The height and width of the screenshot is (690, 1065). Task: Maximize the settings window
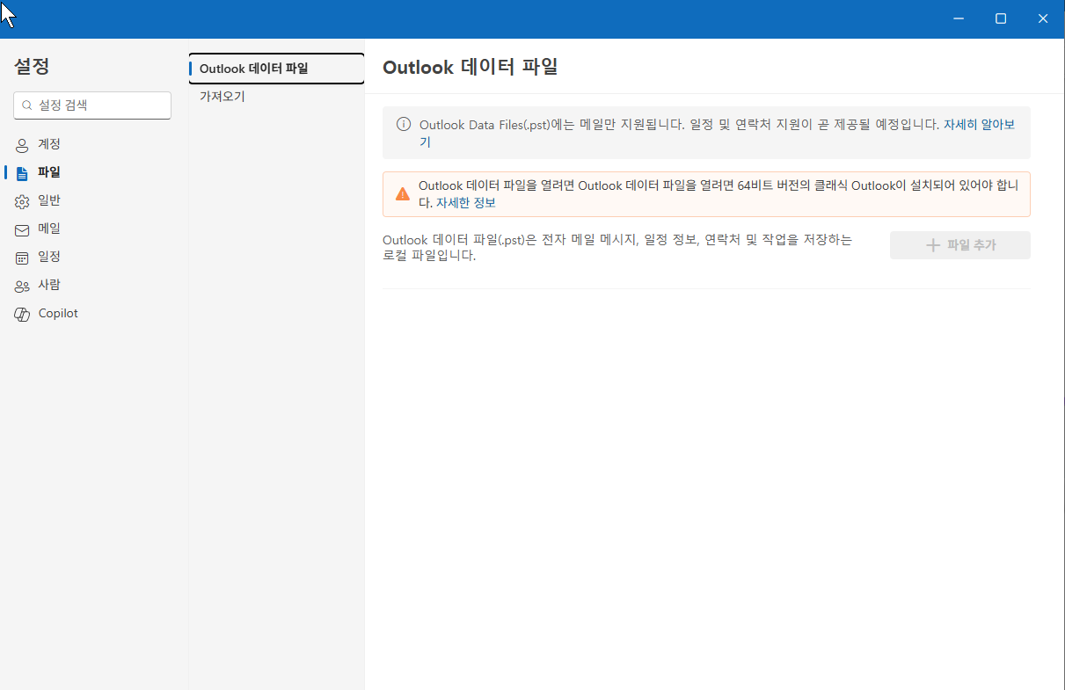(1001, 18)
